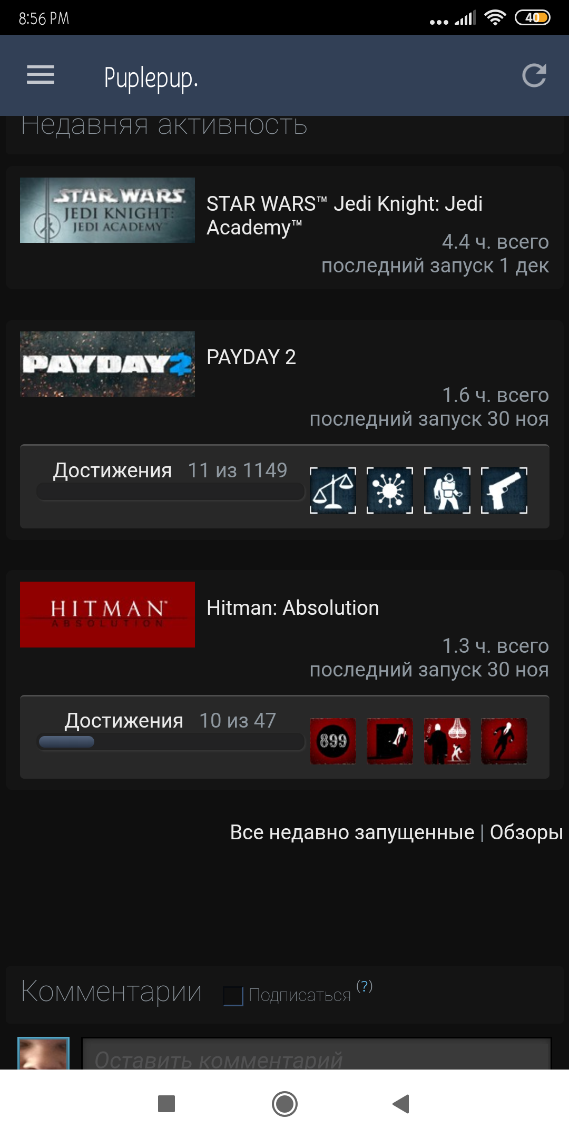Open the PAYDAY 2 game banner
This screenshot has height=1138, width=569.
[x=107, y=364]
